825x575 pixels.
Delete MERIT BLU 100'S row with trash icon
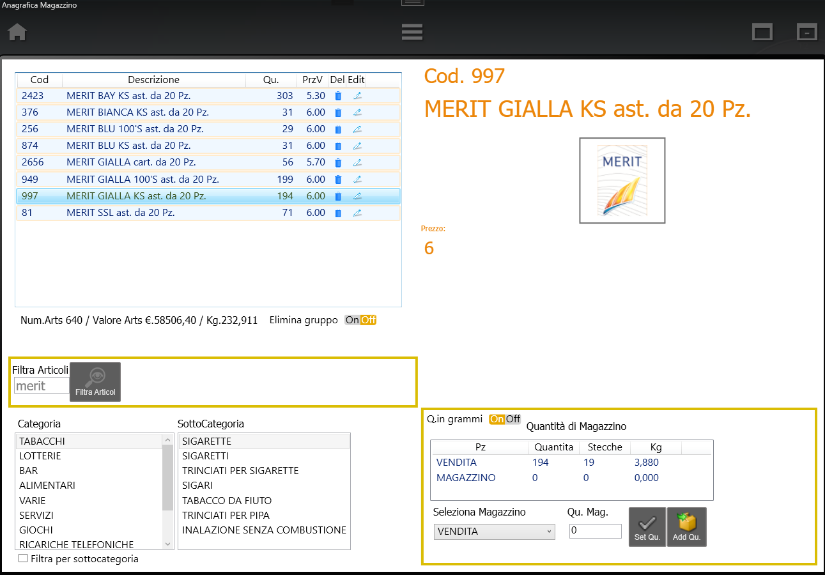[x=338, y=129]
